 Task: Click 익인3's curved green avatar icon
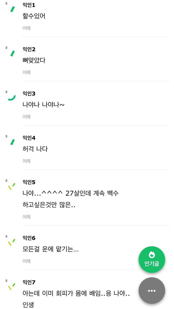coord(12,98)
